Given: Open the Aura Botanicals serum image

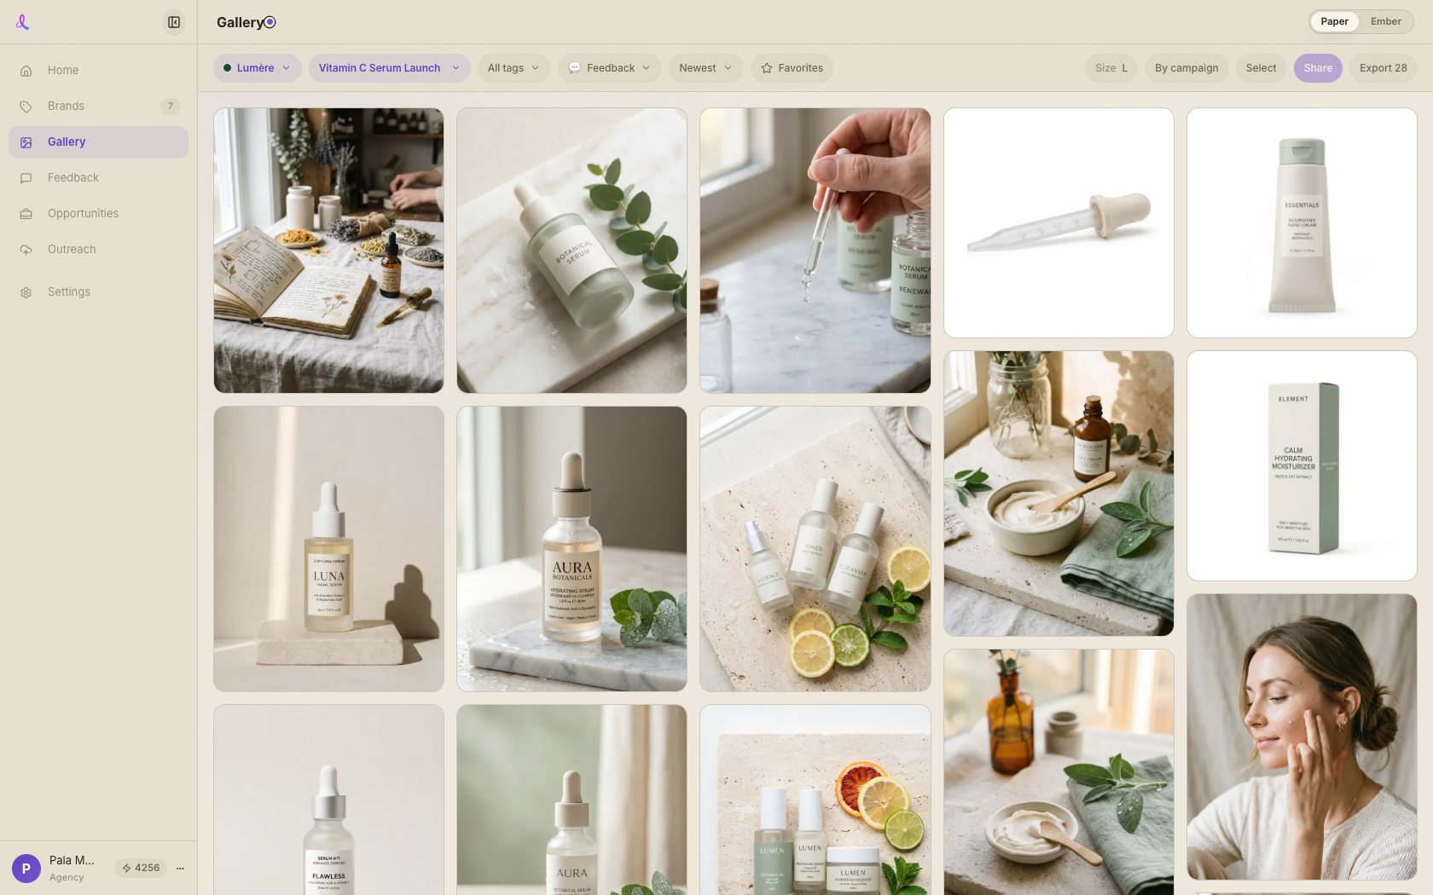Looking at the screenshot, I should click(x=571, y=549).
